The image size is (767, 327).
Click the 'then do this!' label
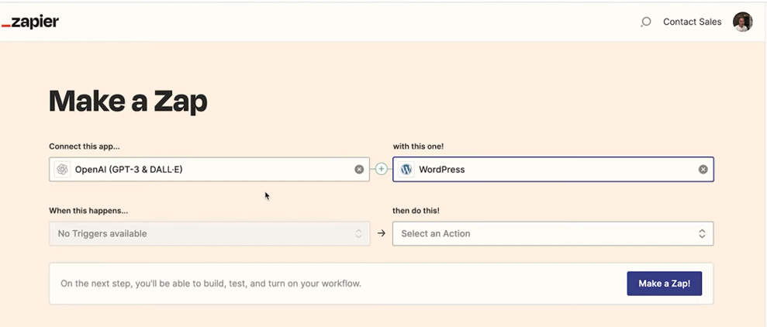416,211
